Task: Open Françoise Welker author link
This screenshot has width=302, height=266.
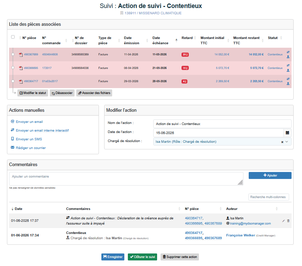Action: 241,235
